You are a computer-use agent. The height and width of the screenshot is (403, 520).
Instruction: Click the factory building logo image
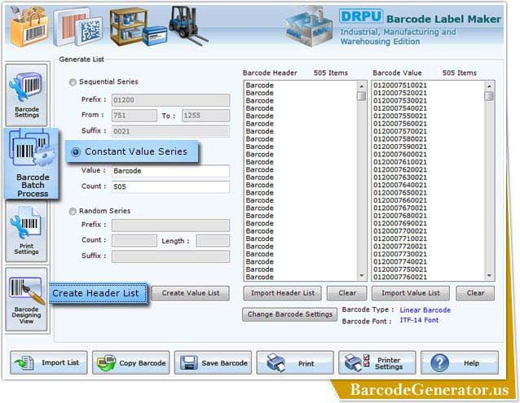point(309,27)
